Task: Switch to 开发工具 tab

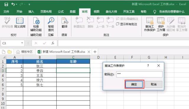Action: [x=129, y=12]
